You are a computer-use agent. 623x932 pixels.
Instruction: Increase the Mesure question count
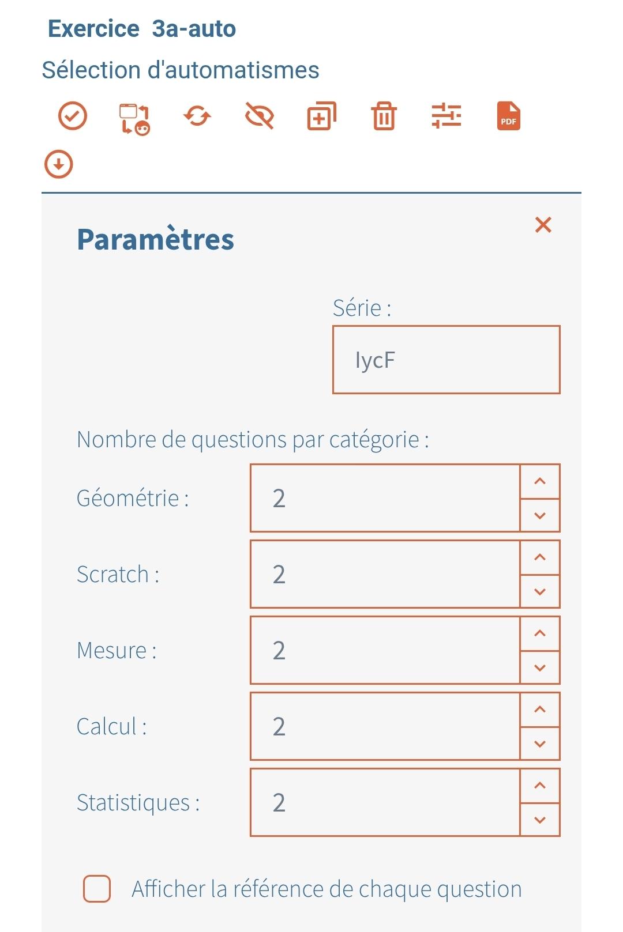pyautogui.click(x=540, y=633)
